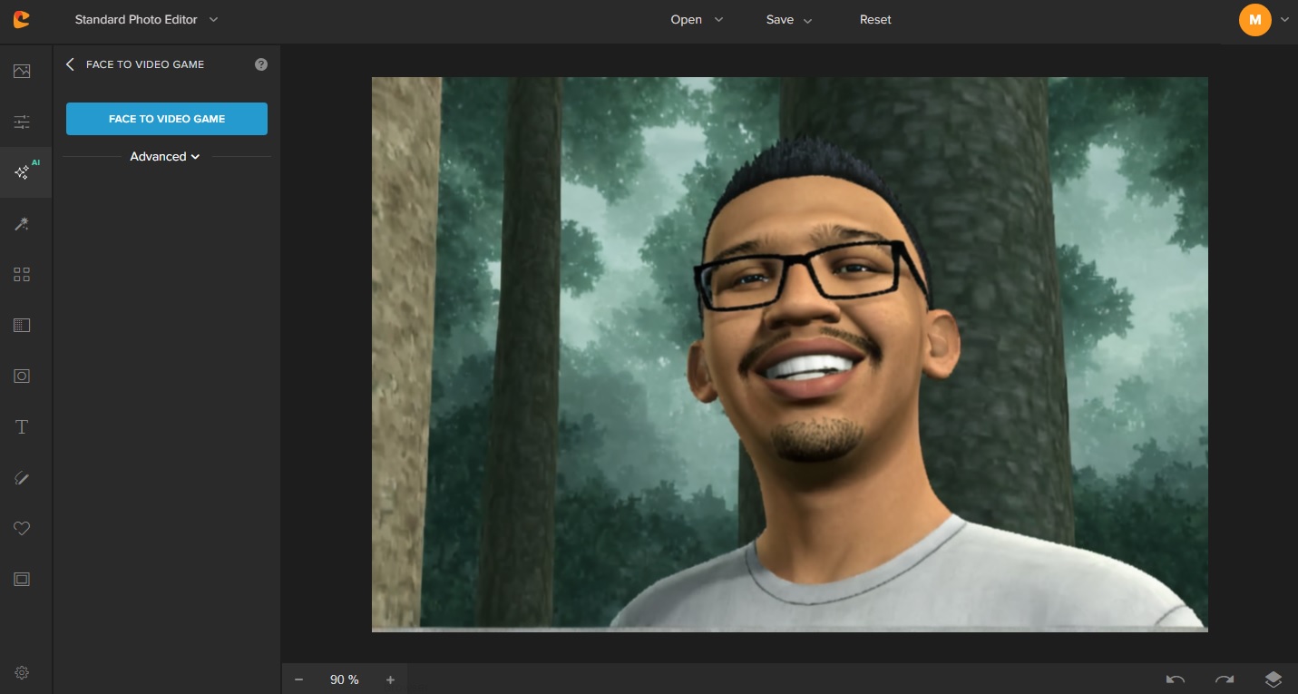The height and width of the screenshot is (694, 1298).
Task: Expand the Advanced settings section
Action: [165, 156]
